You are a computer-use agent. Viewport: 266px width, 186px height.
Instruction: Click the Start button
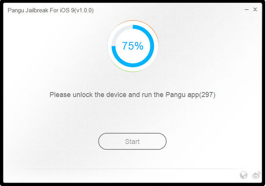point(132,141)
